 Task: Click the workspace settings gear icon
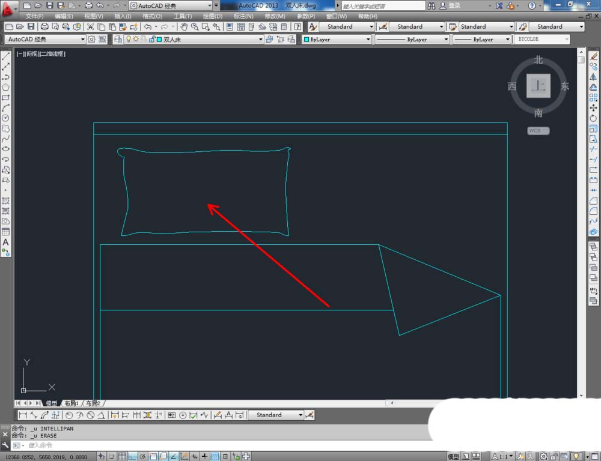[91, 39]
